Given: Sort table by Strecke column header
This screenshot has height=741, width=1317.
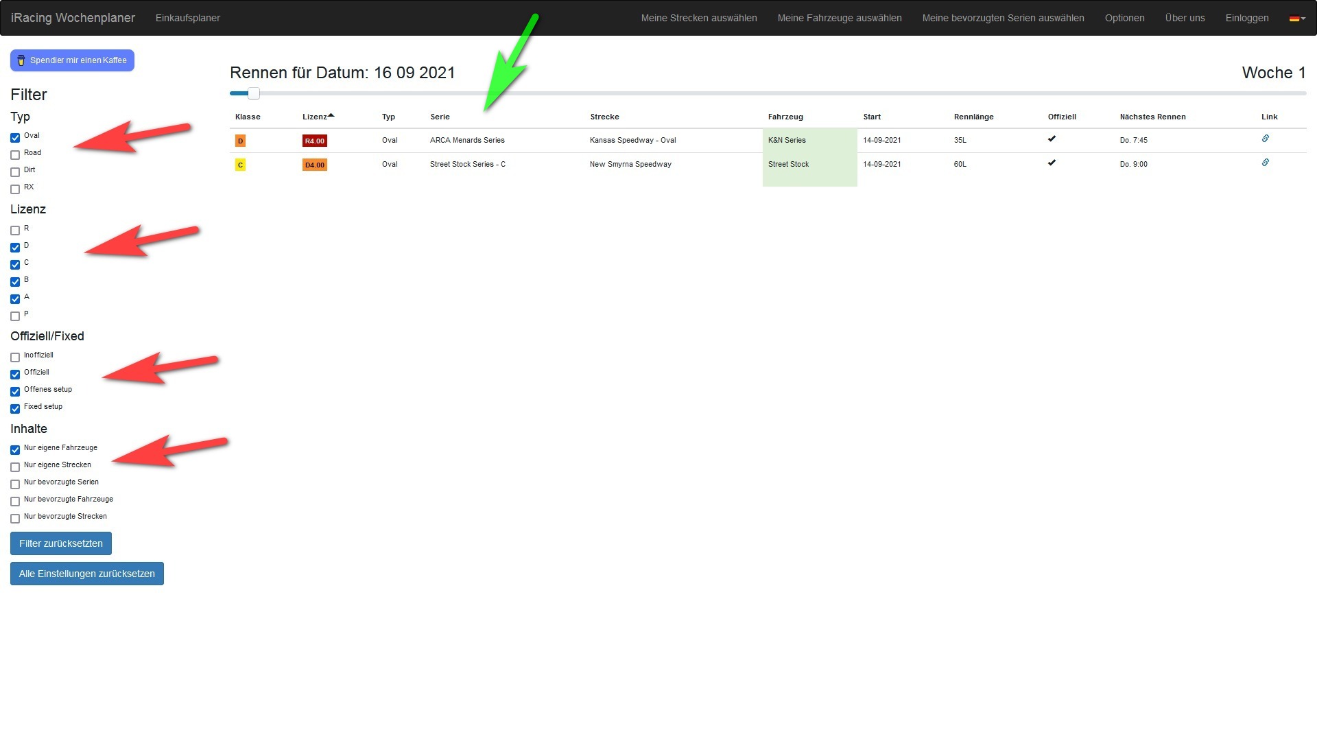Looking at the screenshot, I should [x=604, y=117].
